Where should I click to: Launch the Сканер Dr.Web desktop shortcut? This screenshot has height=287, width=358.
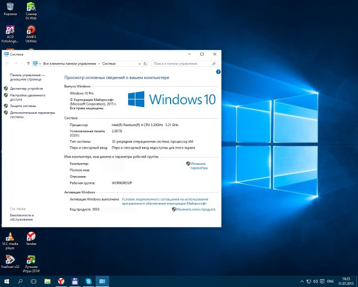(31, 8)
